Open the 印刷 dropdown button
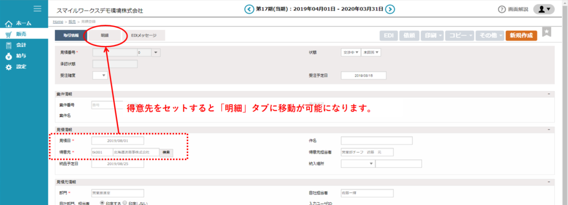 click(x=433, y=36)
